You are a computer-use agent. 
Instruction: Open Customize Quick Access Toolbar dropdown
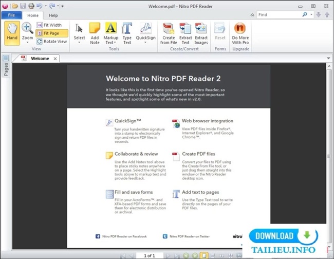pos(62,6)
